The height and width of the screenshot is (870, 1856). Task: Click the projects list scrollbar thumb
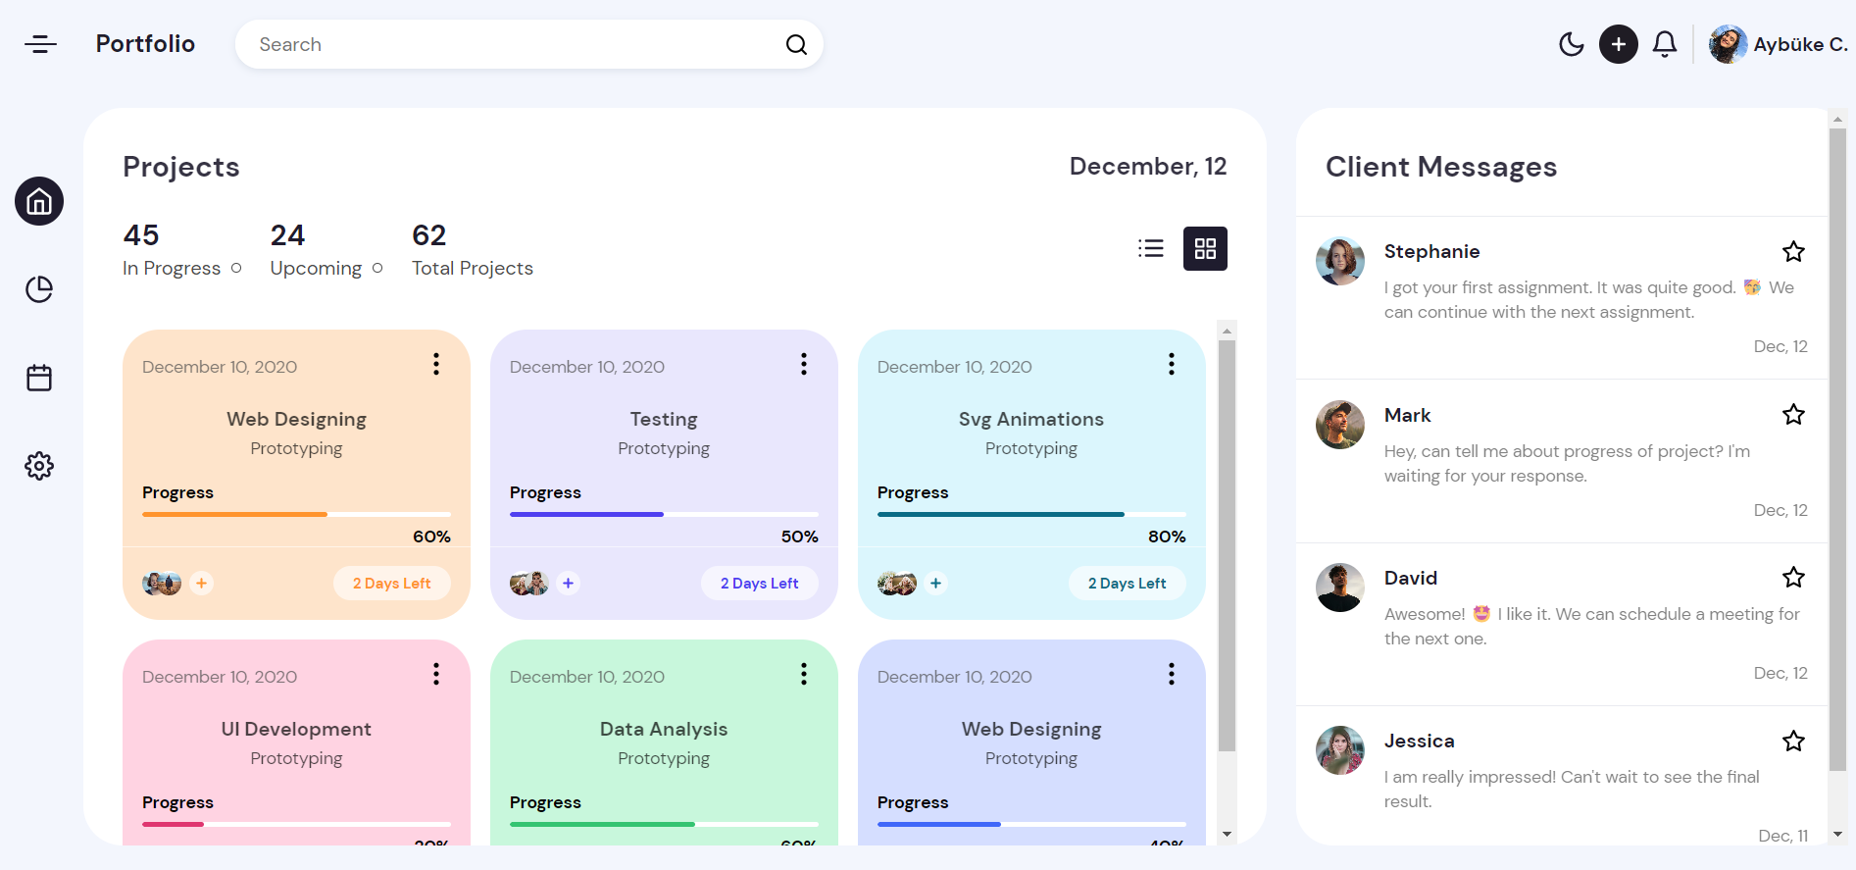tap(1227, 545)
